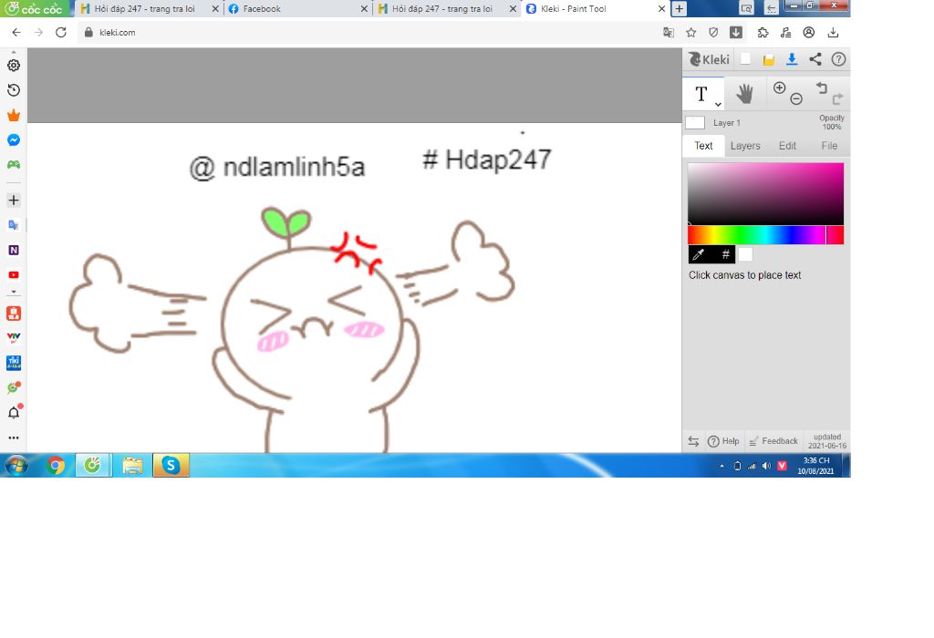
Task: Switch to the Edit tab
Action: pos(787,146)
